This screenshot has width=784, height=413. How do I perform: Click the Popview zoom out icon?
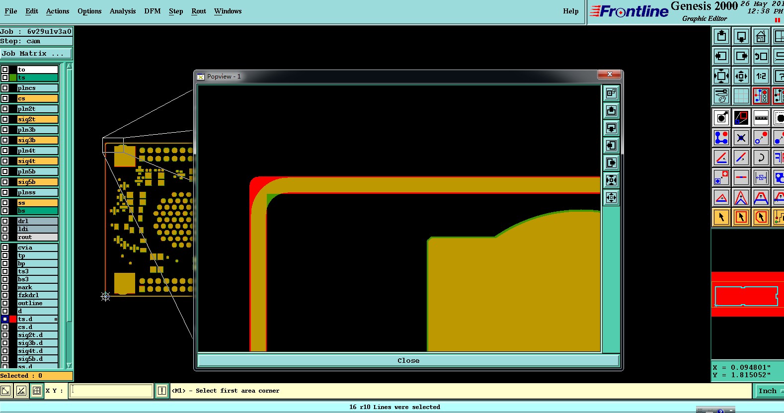click(611, 198)
